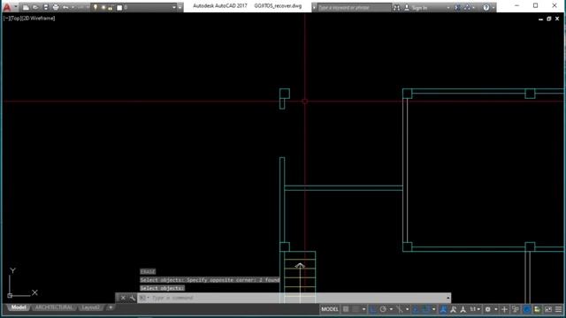Screen dimensions: 566x318
Task: Toggle polar tracking
Action: [x=383, y=309]
